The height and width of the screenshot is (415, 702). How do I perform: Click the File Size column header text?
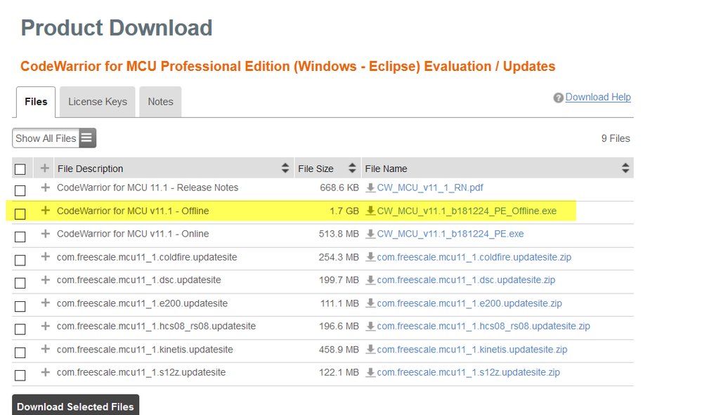pos(316,169)
